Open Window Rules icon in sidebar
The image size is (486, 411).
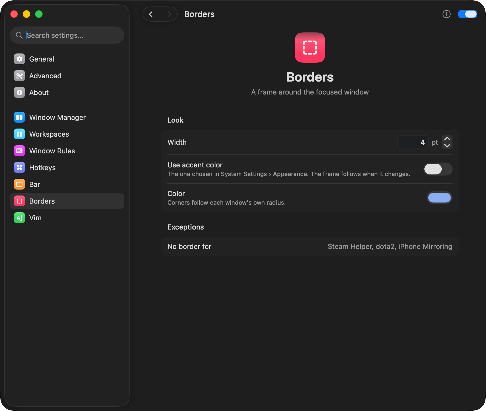click(19, 151)
